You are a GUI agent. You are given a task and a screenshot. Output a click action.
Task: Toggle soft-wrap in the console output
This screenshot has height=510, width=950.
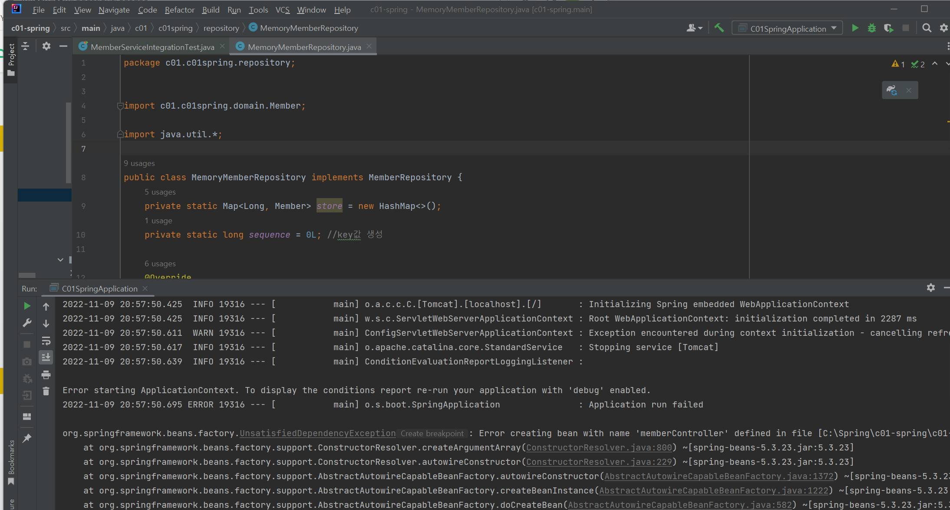click(46, 341)
